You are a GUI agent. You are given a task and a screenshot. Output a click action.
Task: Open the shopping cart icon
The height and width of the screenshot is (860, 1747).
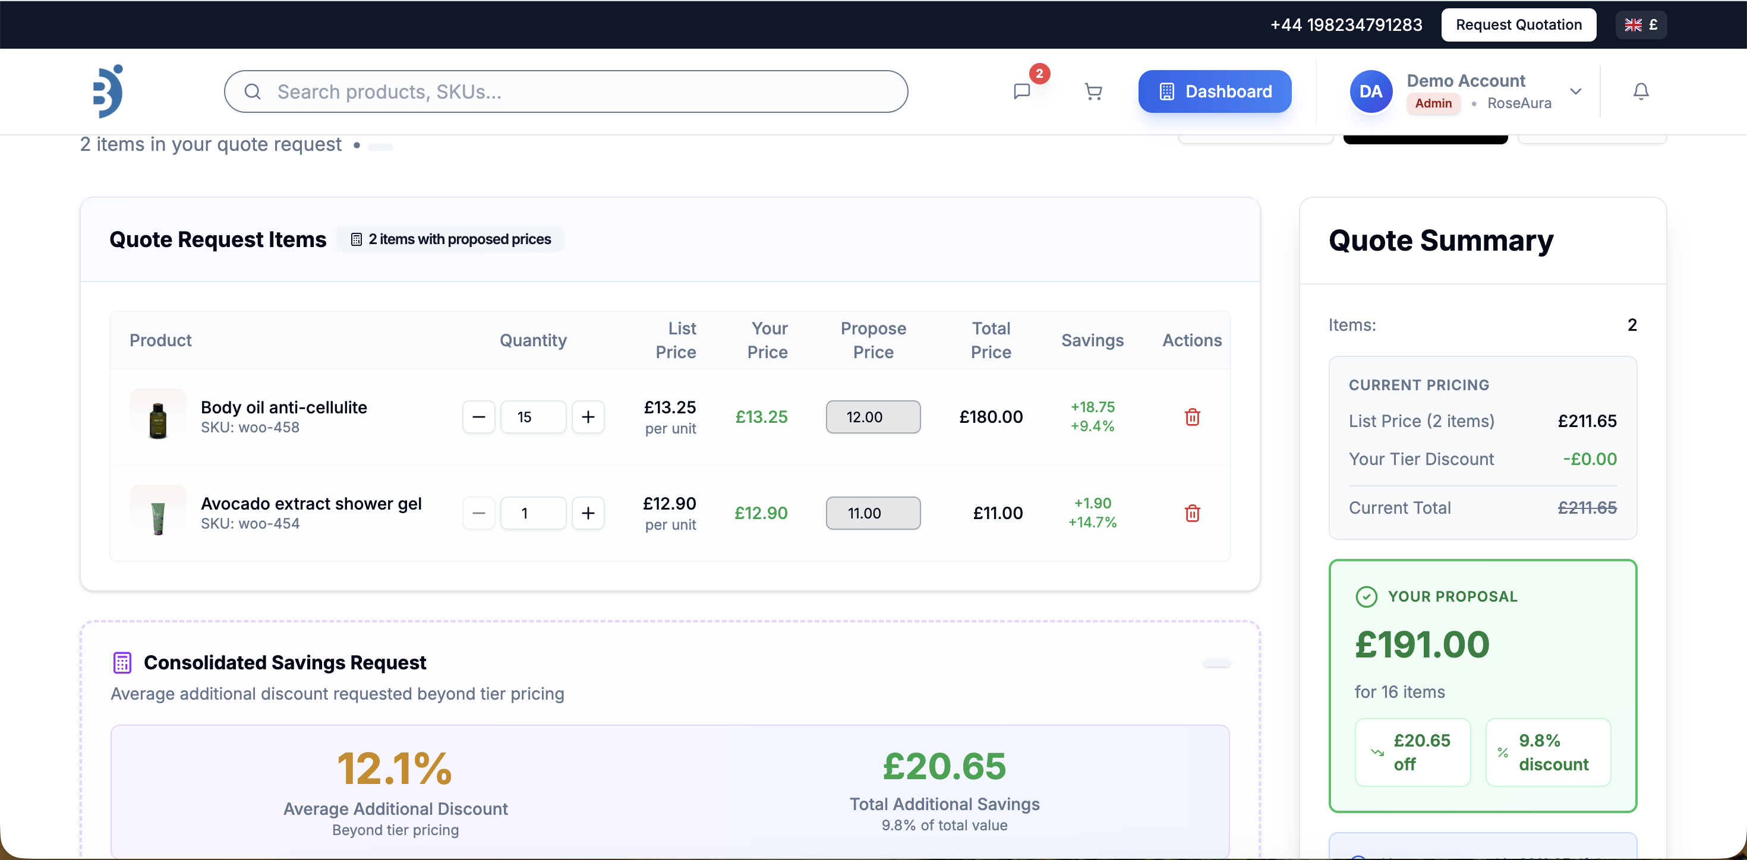[1093, 91]
